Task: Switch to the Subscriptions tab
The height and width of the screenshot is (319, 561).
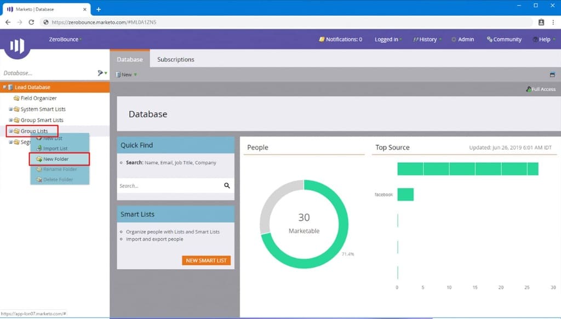Action: coord(176,59)
